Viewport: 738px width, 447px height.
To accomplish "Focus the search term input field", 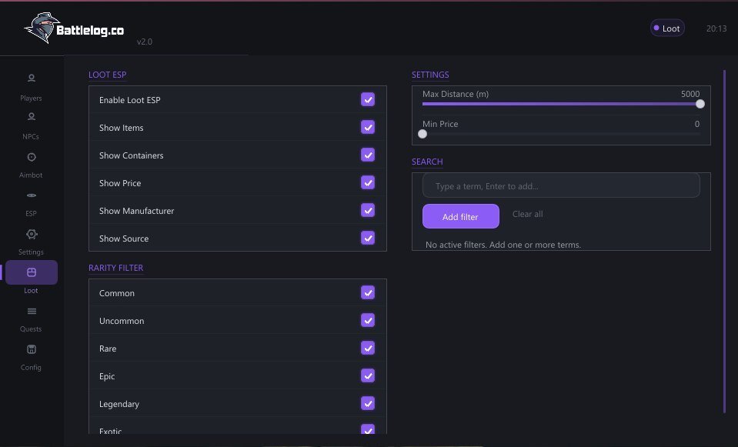I will click(561, 186).
